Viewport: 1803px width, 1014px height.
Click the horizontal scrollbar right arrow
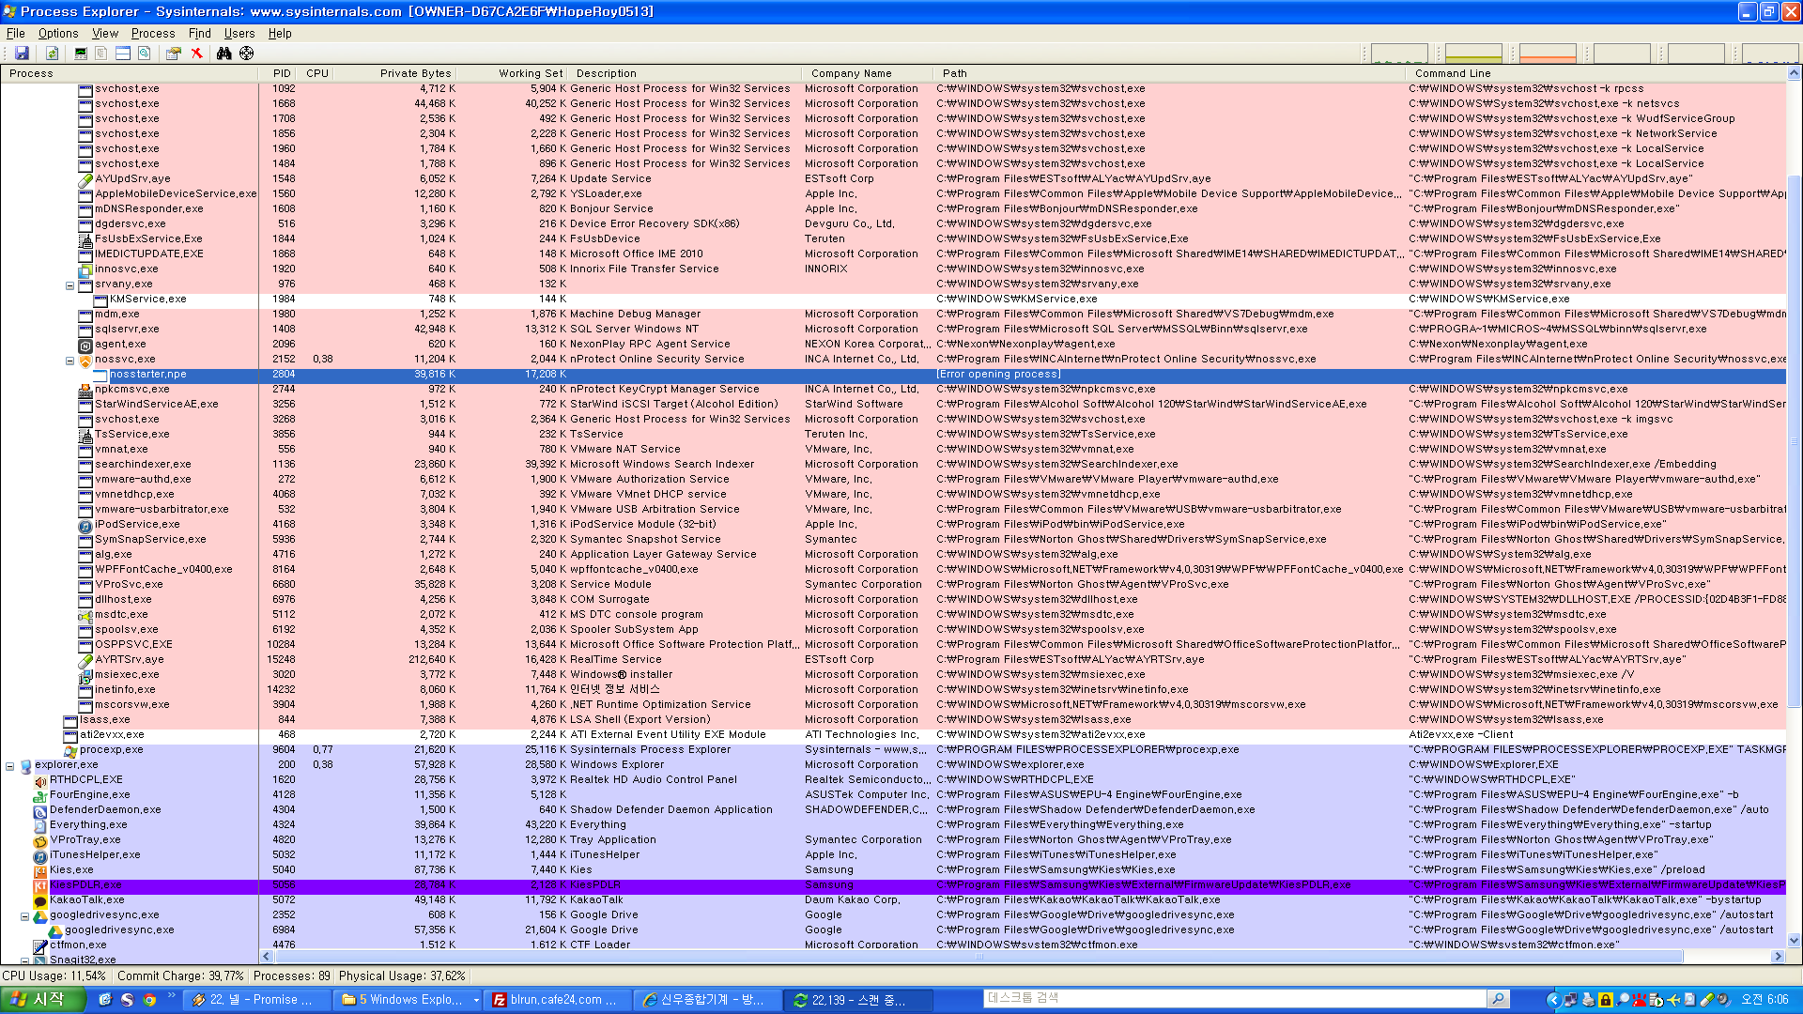(1777, 957)
